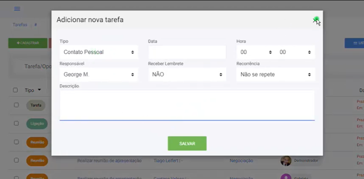364x179 pixels.
Task: Click the green CADASTRAR button
Action: pyautogui.click(x=28, y=43)
